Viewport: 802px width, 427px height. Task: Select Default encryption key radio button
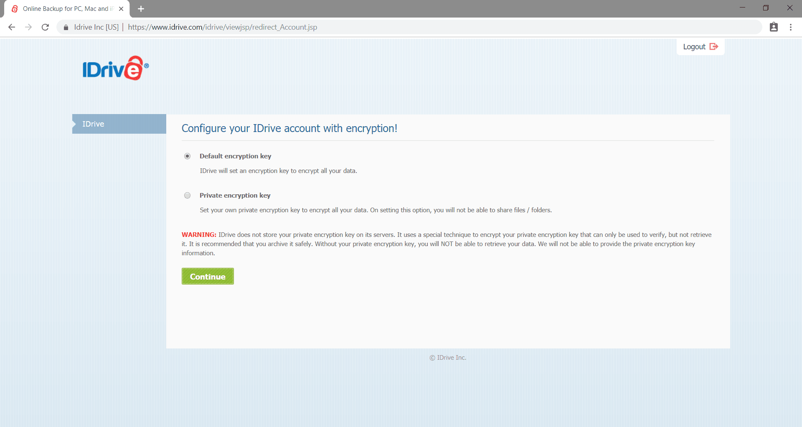click(x=188, y=156)
